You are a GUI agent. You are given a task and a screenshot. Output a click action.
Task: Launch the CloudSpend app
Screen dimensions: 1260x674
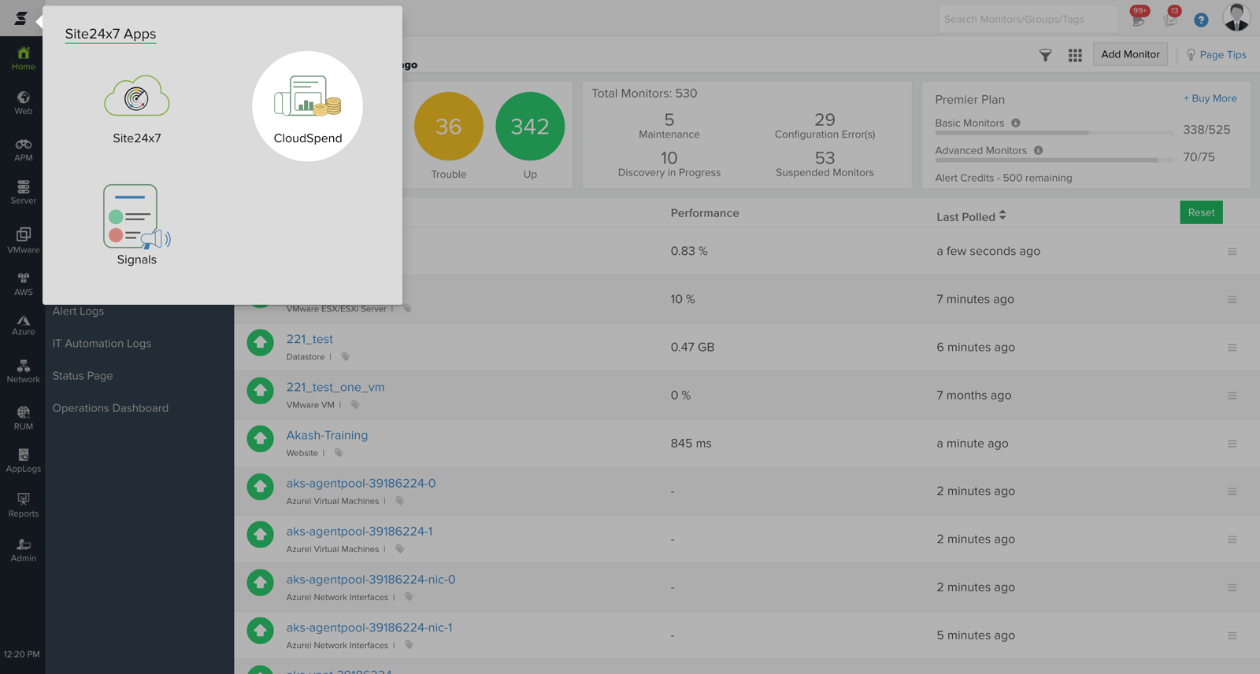[307, 107]
